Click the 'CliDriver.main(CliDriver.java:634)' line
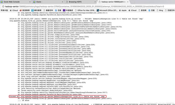Screen dimensions: 175x105 [51, 61]
